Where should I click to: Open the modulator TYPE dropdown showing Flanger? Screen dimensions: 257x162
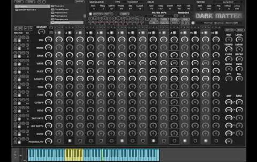point(133,2)
